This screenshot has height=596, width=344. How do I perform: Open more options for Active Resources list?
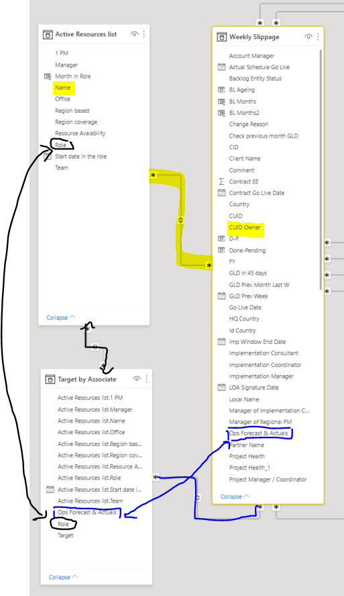(x=144, y=34)
